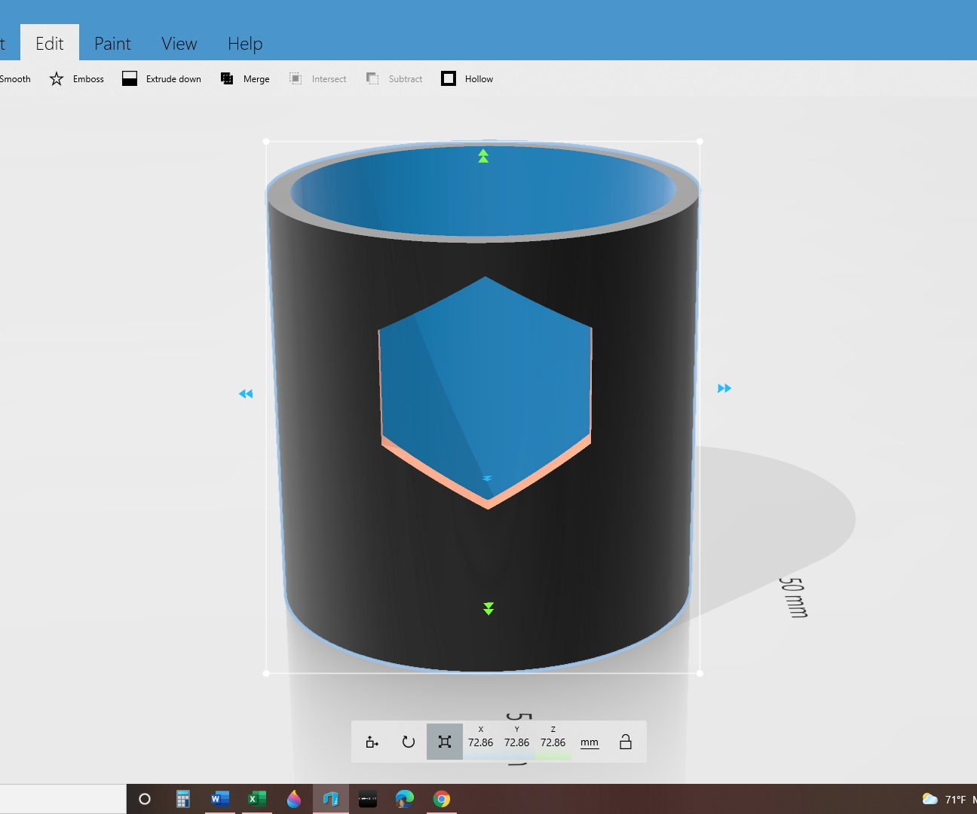Switch to the Move control in the bottom toolbar
977x814 pixels.
click(x=372, y=742)
